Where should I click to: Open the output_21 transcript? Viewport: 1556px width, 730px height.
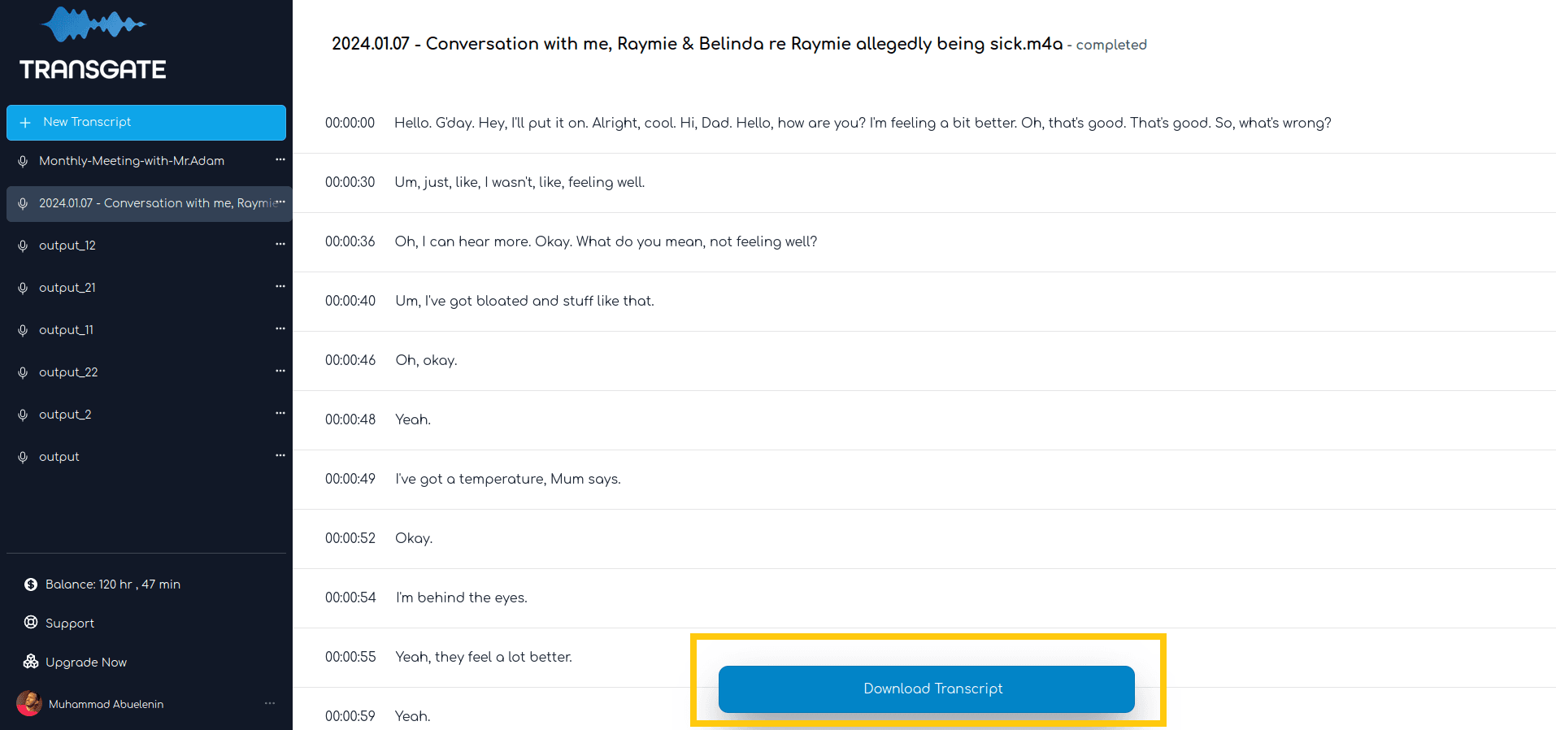67,288
